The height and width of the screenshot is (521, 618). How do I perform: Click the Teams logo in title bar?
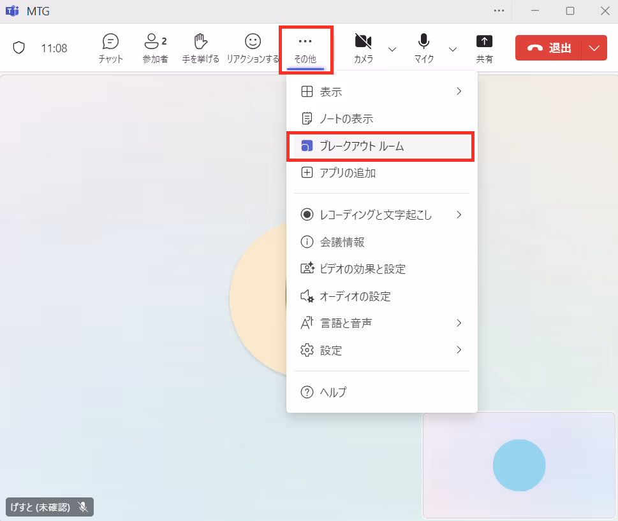tap(12, 11)
